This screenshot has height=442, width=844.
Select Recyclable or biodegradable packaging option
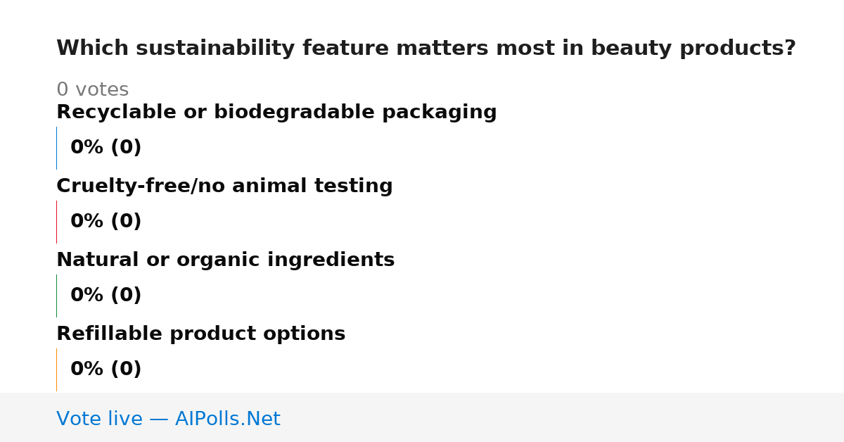pos(276,113)
